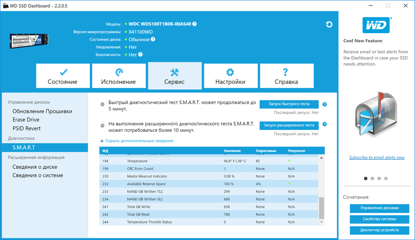Viewport: 415px width, 240px height.
Task: Close the WD SSD Dashboard window
Action: click(406, 6)
